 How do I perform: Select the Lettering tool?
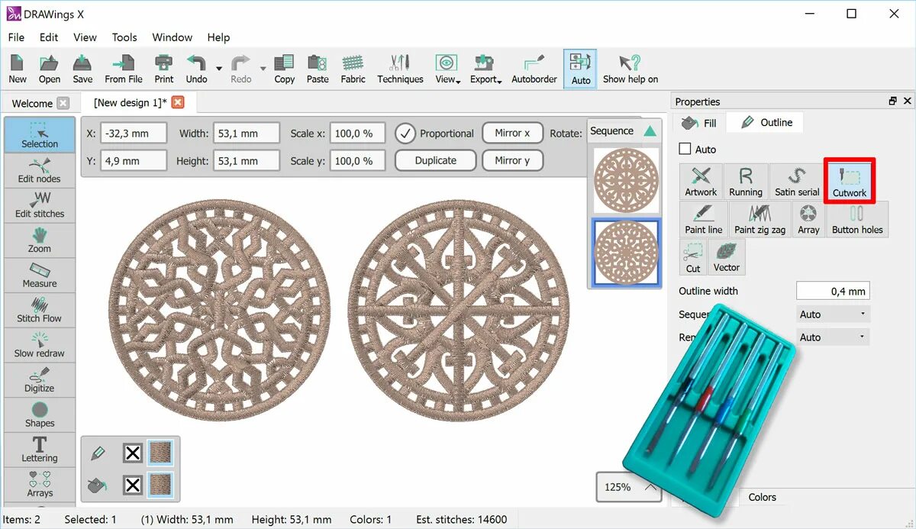(x=40, y=450)
